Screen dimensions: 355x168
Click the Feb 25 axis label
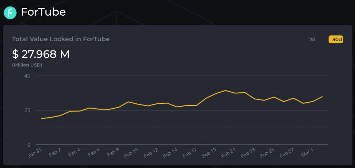click(x=268, y=153)
